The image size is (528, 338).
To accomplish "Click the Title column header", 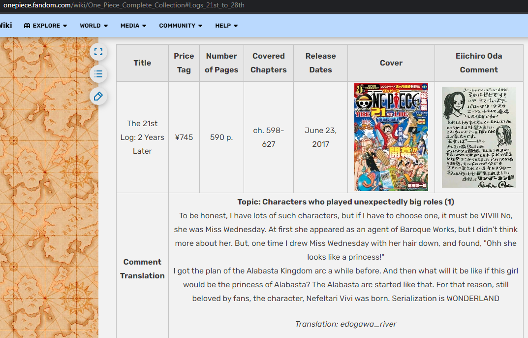I will [x=142, y=63].
